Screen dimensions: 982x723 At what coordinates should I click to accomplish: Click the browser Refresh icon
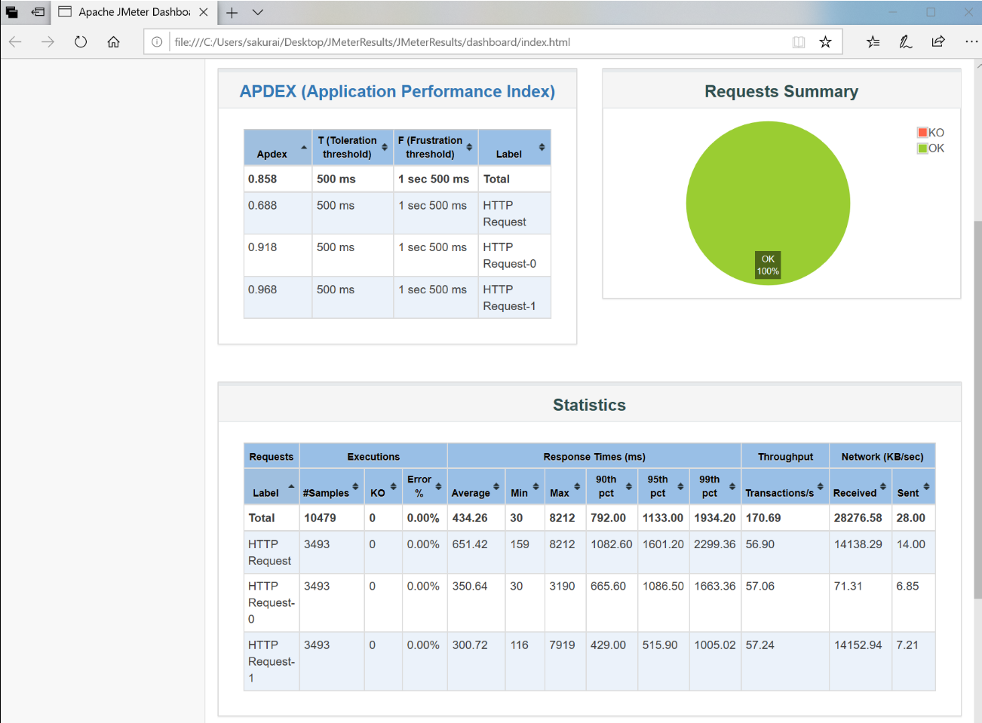pos(81,42)
